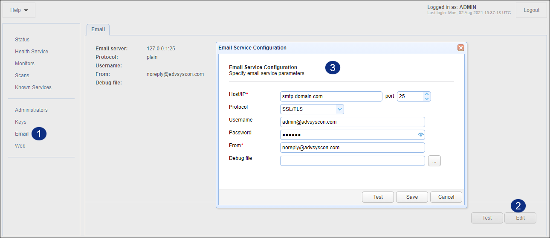Click Save in the dialog
The width and height of the screenshot is (550, 238).
[412, 197]
